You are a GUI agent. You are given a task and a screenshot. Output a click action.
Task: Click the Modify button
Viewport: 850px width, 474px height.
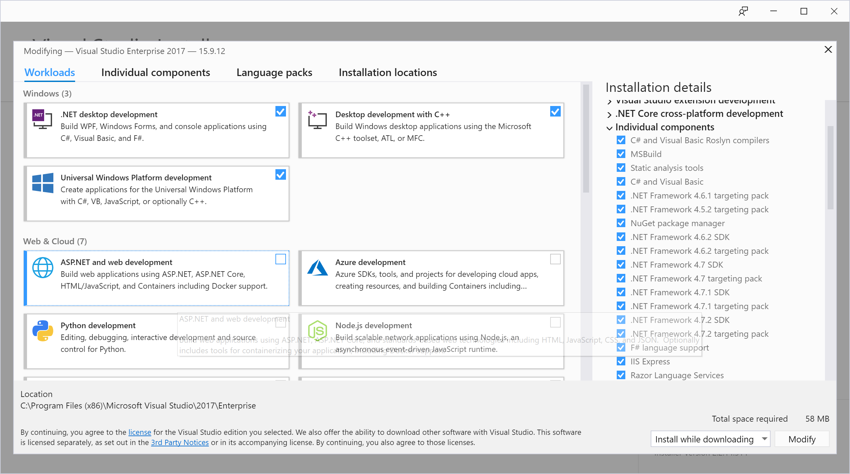[x=802, y=439]
